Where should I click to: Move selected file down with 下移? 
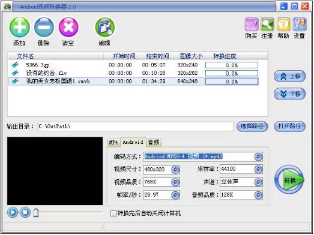point(289,94)
